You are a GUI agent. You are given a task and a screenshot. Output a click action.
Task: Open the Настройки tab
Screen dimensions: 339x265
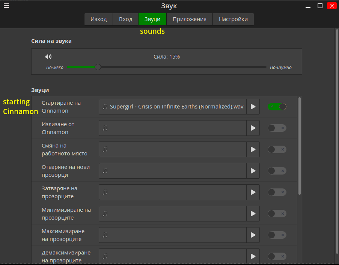(233, 19)
